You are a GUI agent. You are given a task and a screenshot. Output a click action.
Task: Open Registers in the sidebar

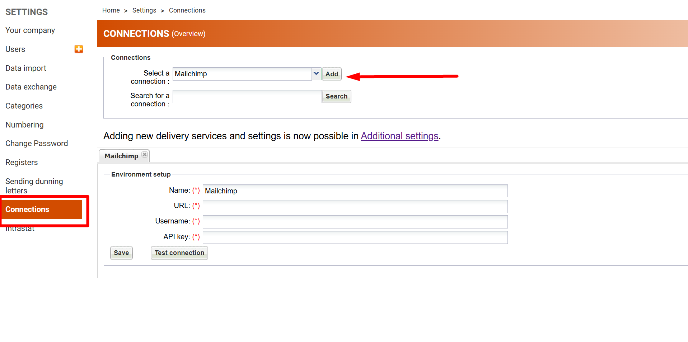click(x=22, y=163)
